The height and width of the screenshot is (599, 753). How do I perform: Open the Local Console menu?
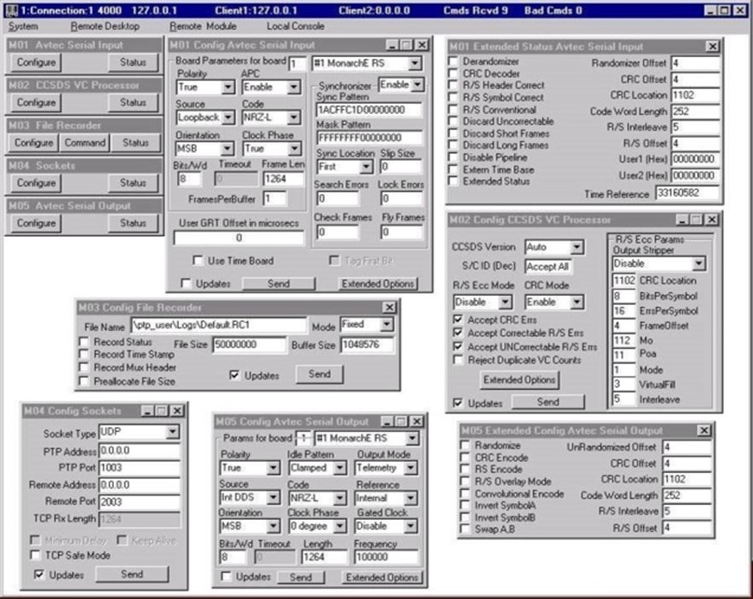point(296,26)
